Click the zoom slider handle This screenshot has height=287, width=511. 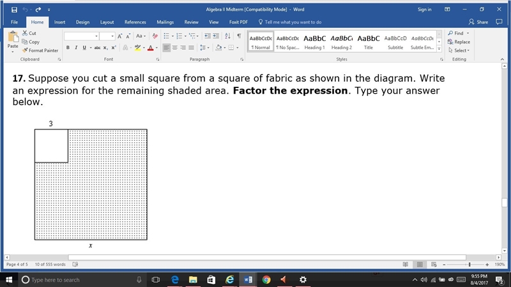[x=469, y=265]
